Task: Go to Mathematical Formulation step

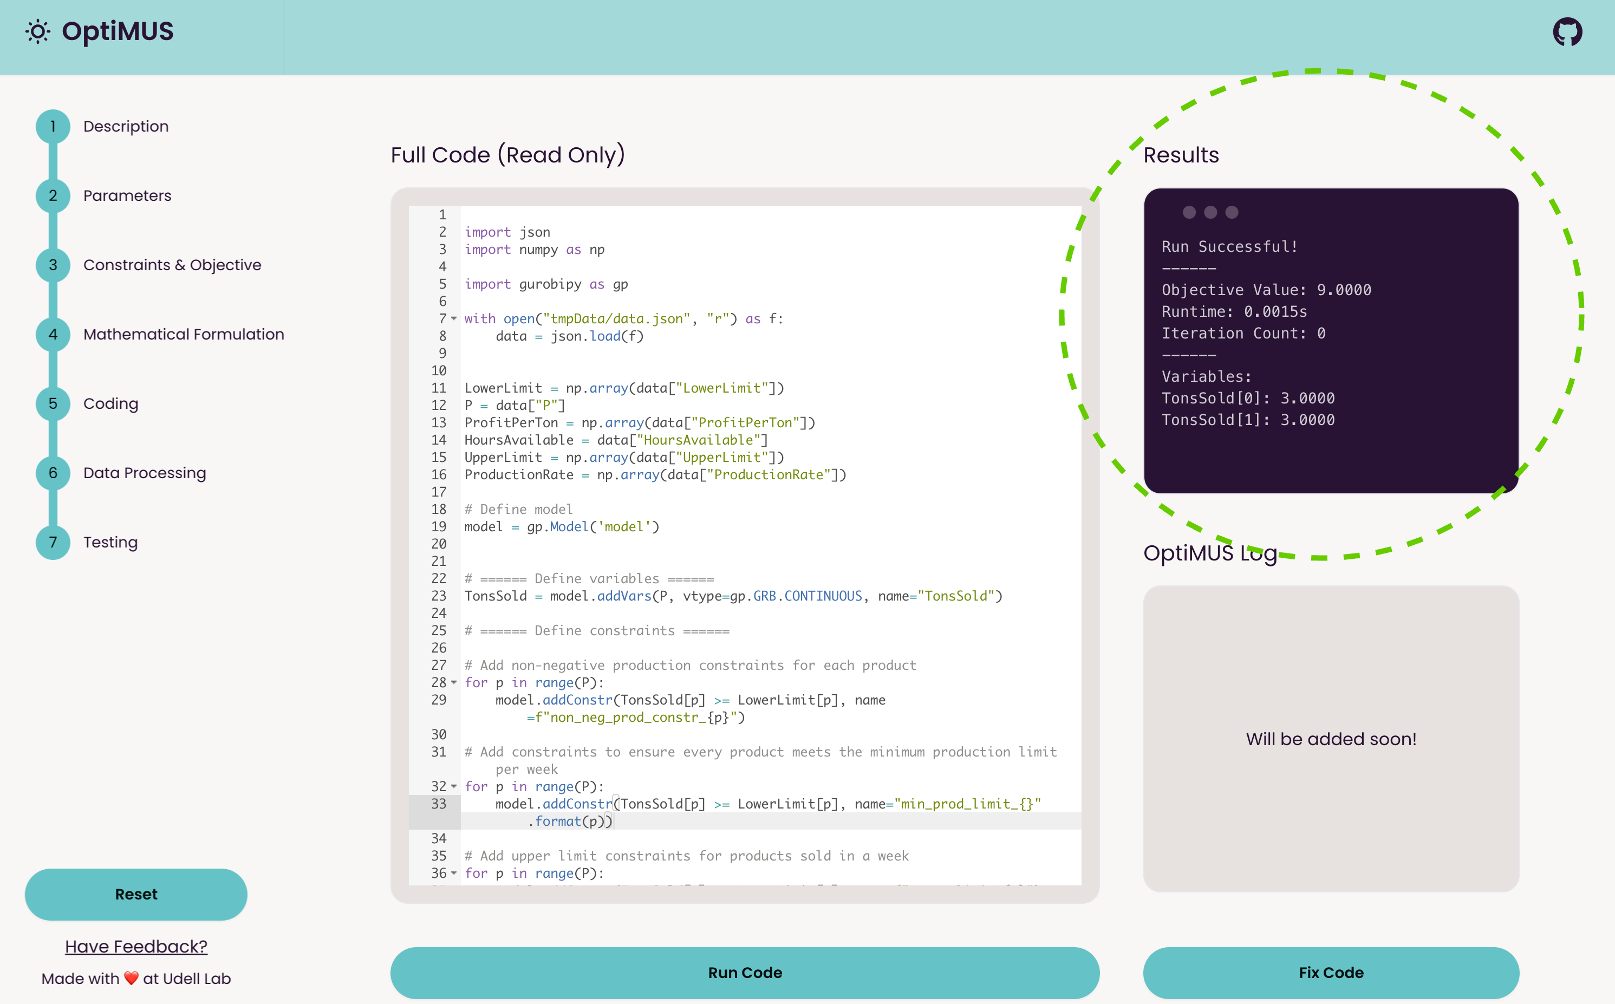Action: [x=183, y=334]
